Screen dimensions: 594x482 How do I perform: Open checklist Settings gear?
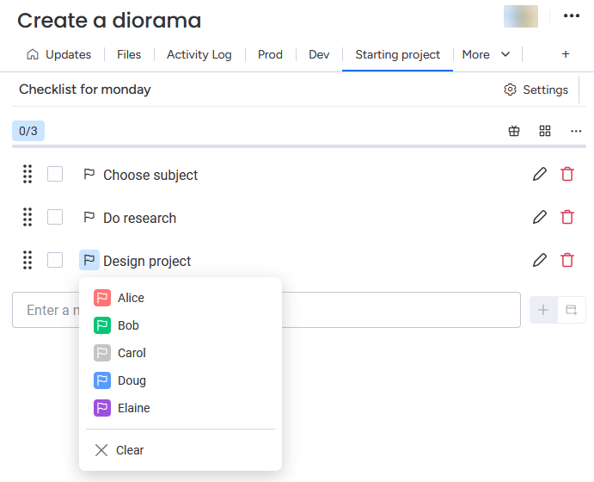536,90
